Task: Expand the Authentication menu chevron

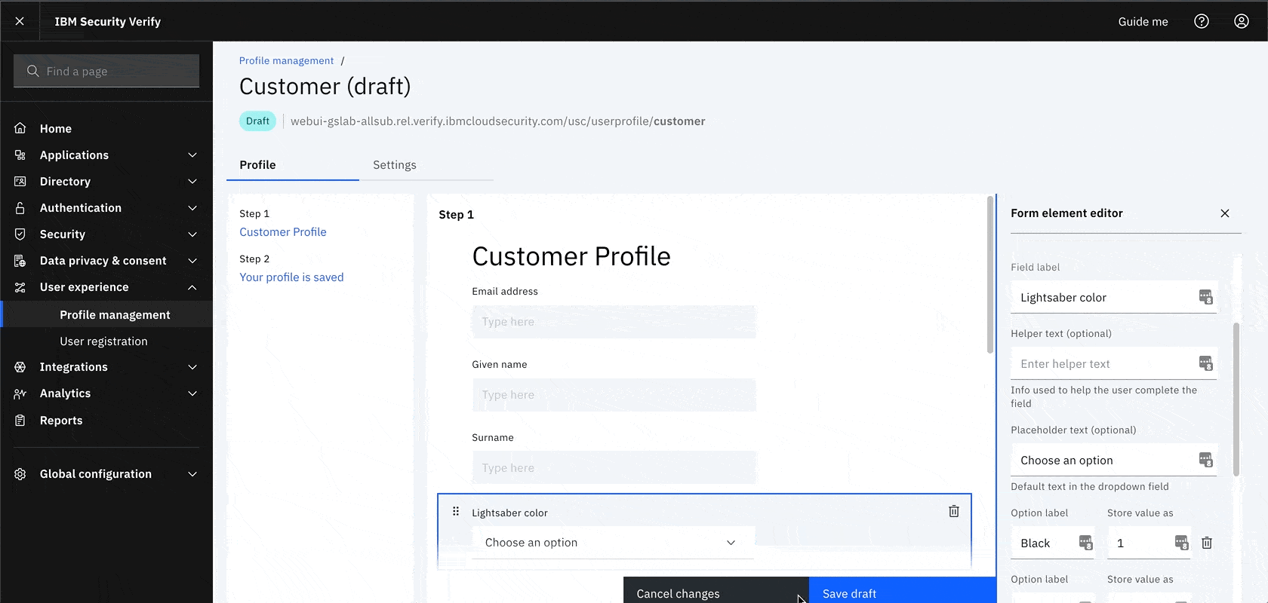Action: pyautogui.click(x=192, y=207)
